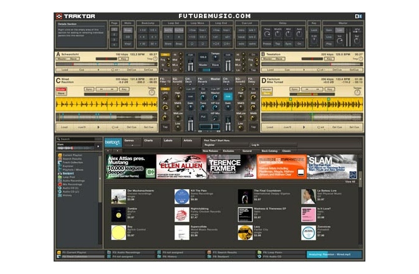This screenshot has height=274, width=419.
Task: Click the Loop Pool folder icon
Action: 60,177
